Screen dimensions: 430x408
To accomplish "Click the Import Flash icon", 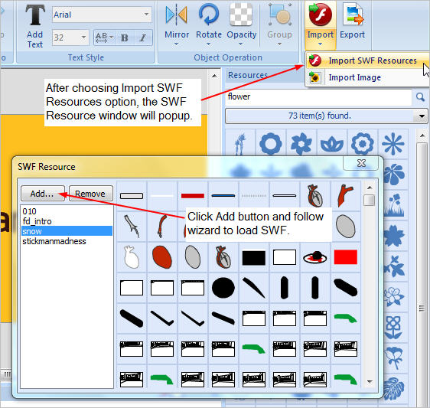I will (x=320, y=15).
